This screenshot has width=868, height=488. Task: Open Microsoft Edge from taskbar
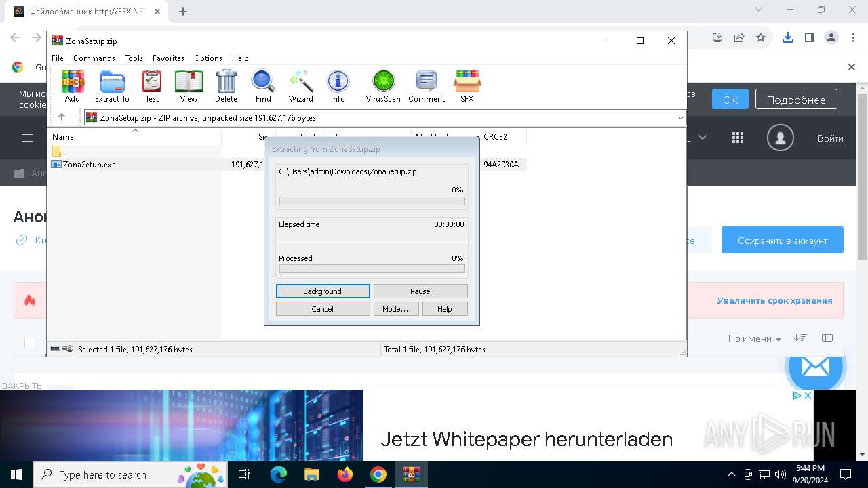coord(279,474)
